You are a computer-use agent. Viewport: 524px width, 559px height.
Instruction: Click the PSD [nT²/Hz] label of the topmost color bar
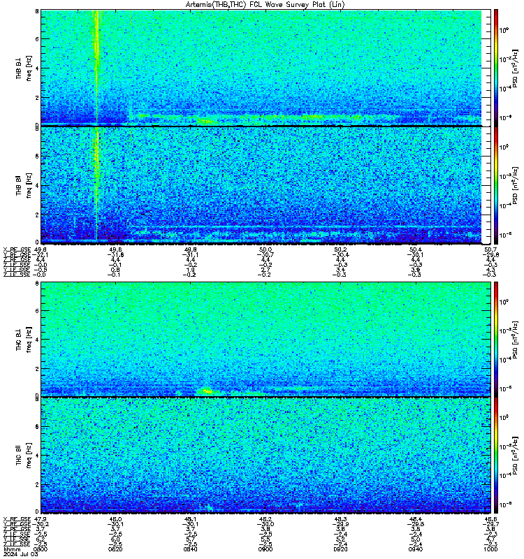[x=516, y=68]
